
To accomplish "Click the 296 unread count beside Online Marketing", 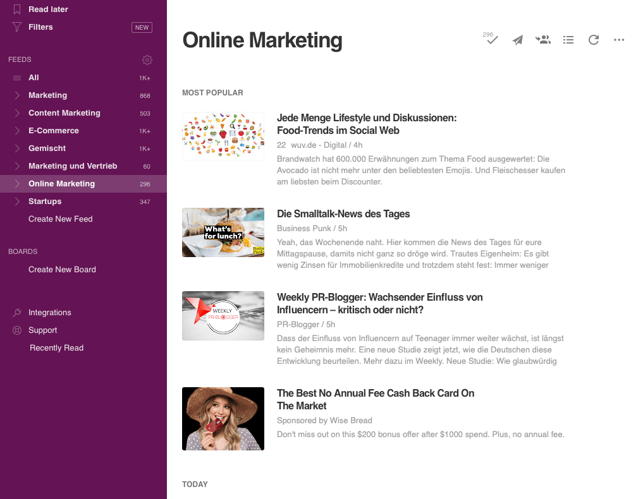I will [145, 184].
